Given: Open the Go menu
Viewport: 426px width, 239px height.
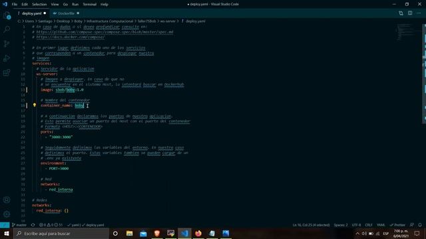Looking at the screenshot, I should tap(65, 5).
